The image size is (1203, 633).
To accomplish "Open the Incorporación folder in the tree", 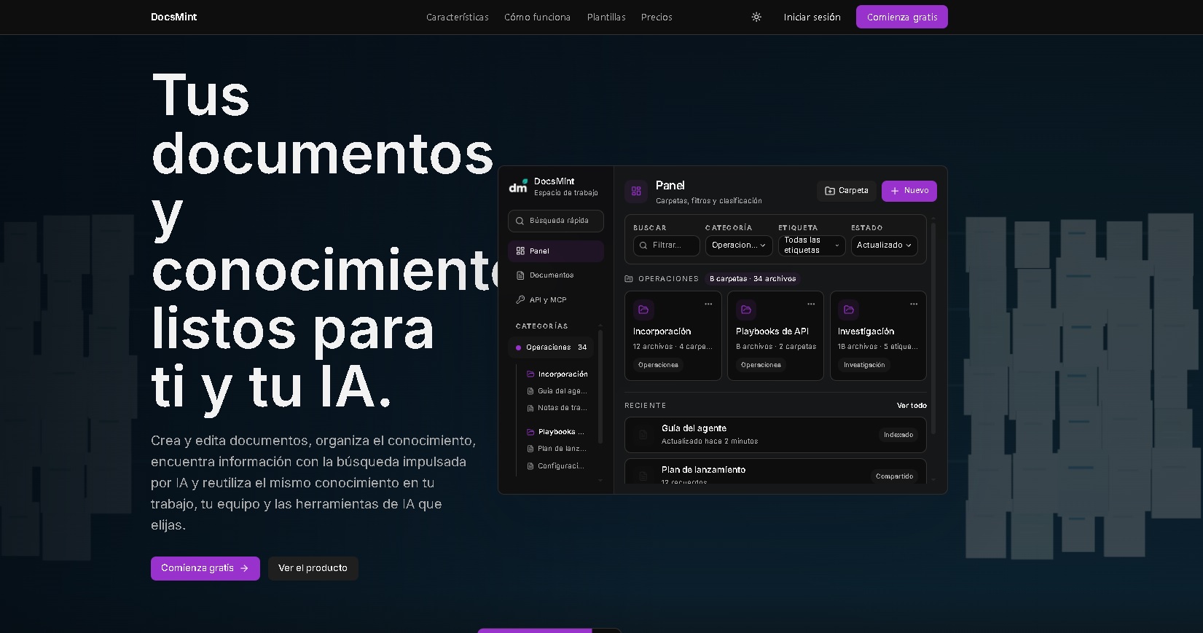I will 557,374.
